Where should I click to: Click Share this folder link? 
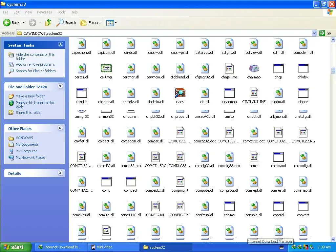tap(29, 113)
